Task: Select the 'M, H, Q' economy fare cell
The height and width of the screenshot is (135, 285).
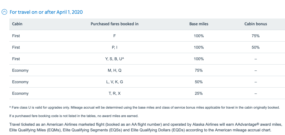Action: point(114,70)
